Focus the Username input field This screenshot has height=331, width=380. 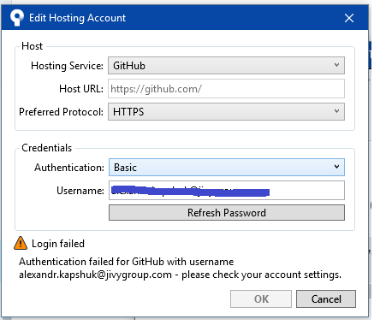(227, 190)
